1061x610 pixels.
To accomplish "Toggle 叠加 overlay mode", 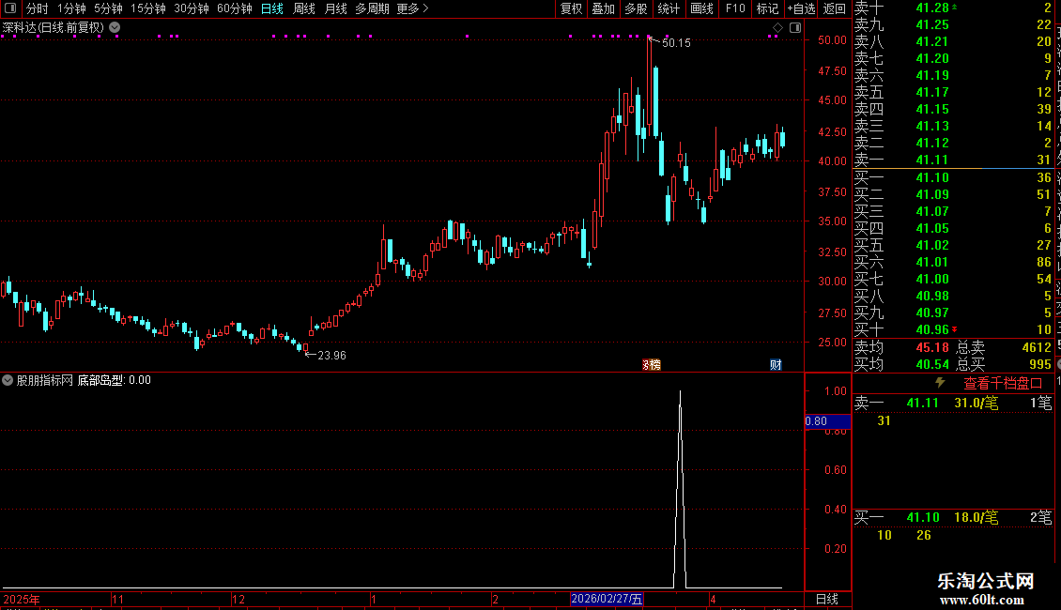I will click(x=604, y=8).
